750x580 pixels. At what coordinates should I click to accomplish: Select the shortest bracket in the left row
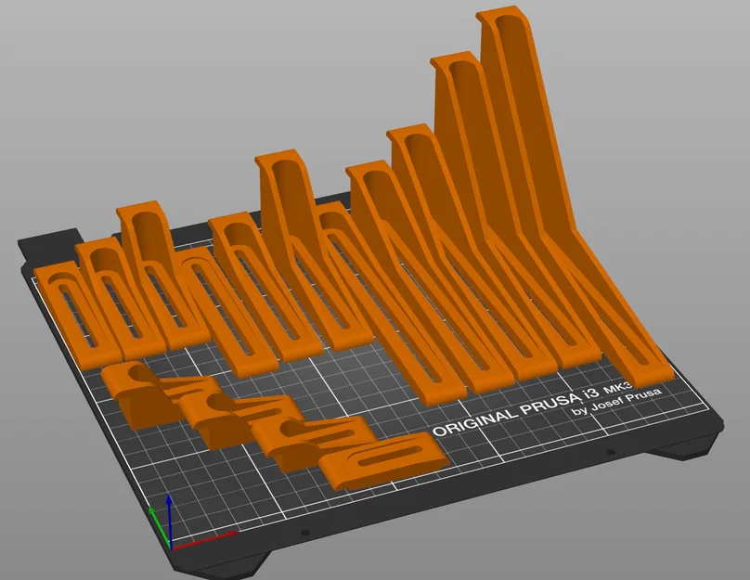coord(68,297)
